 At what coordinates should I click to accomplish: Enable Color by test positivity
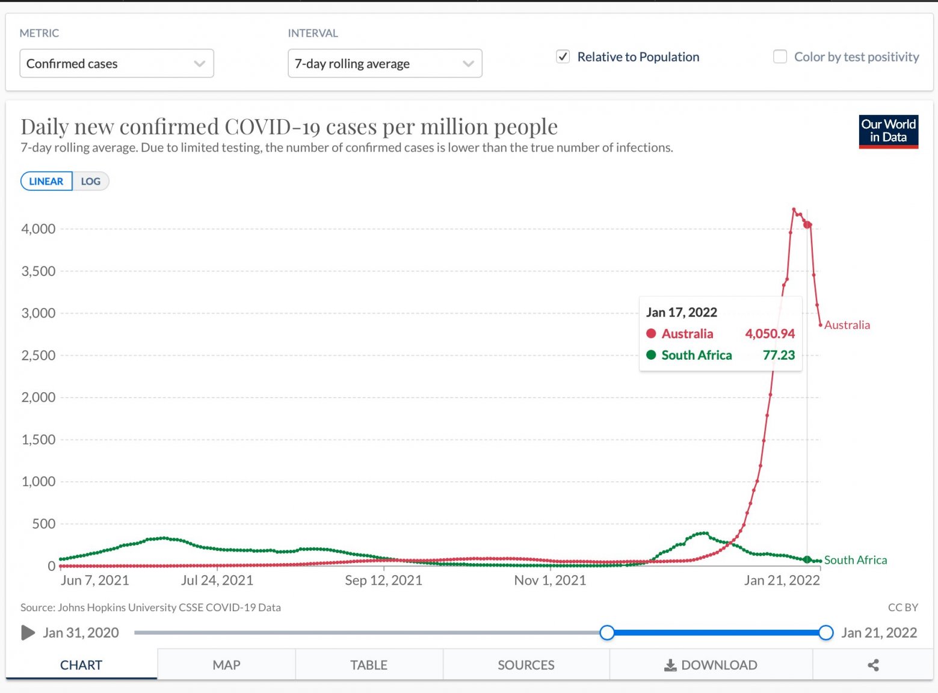tap(780, 57)
